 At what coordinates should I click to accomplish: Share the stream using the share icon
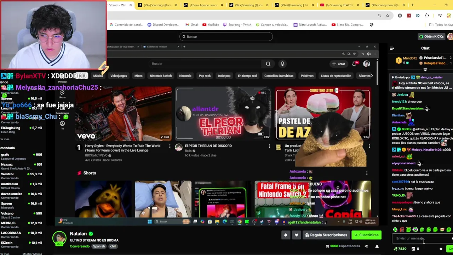pos(366,246)
